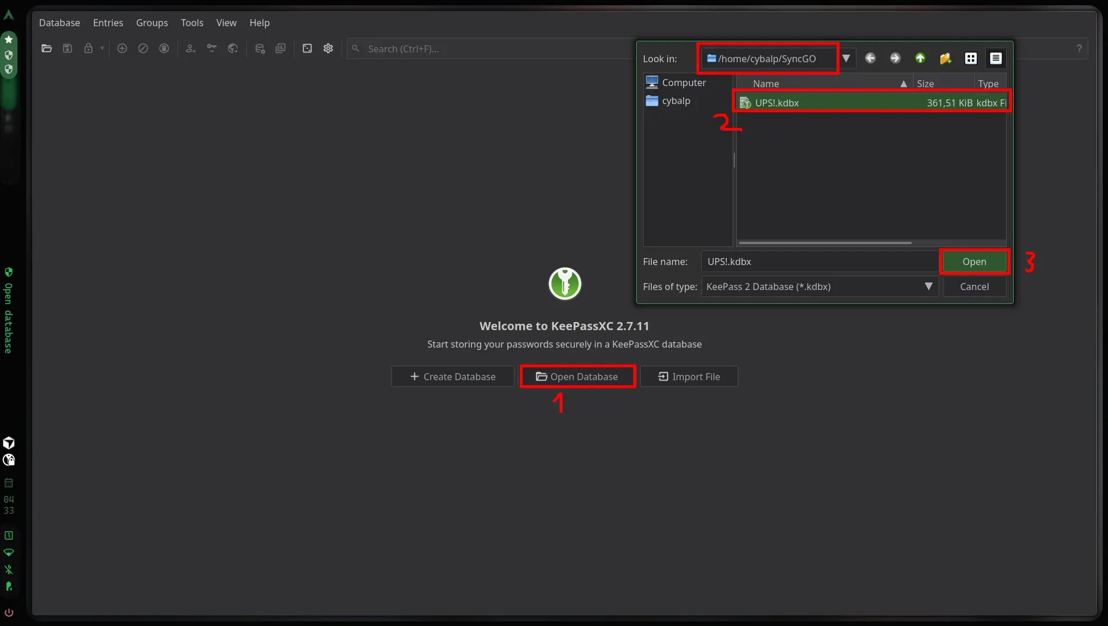The image size is (1108, 626).
Task: Open the lock database dropdown arrow
Action: (x=102, y=49)
